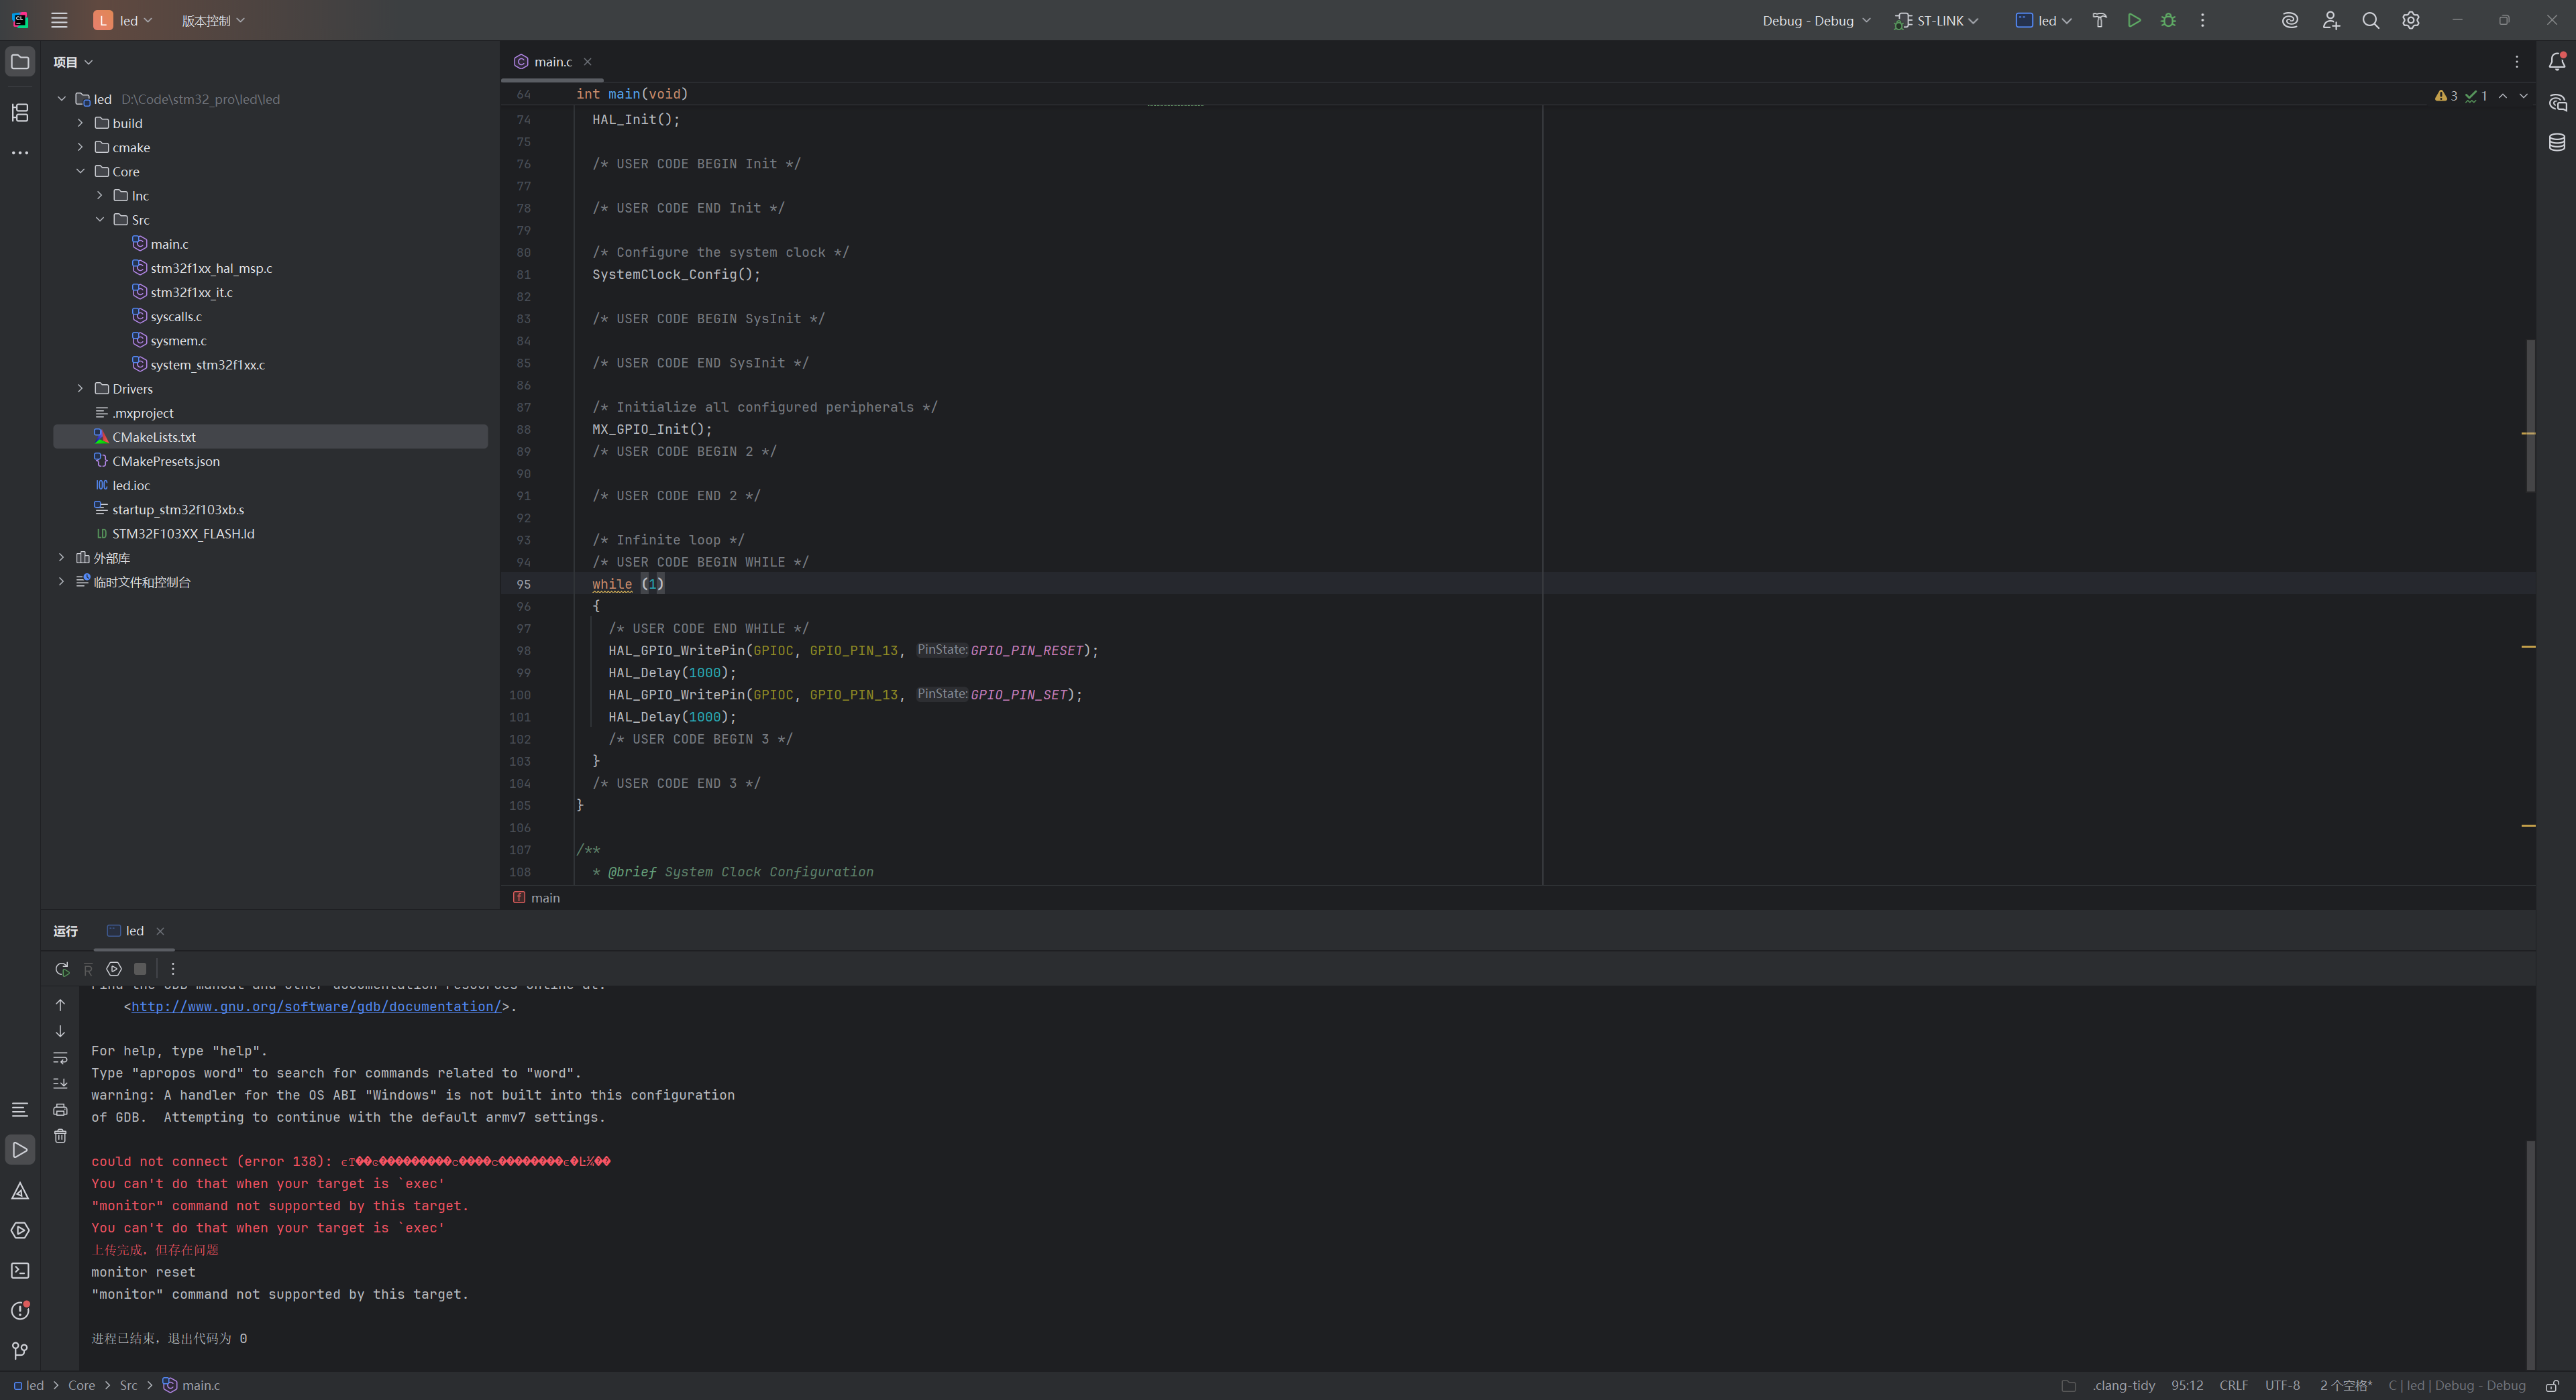Open editor tab options menu
The image size is (2576, 1400).
point(2517,62)
